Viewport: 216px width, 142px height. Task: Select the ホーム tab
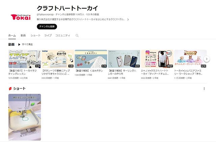pyautogui.click(x=12, y=35)
